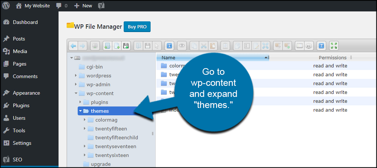Sort the file list by the Name column header
The image size is (377, 168).
(212, 58)
